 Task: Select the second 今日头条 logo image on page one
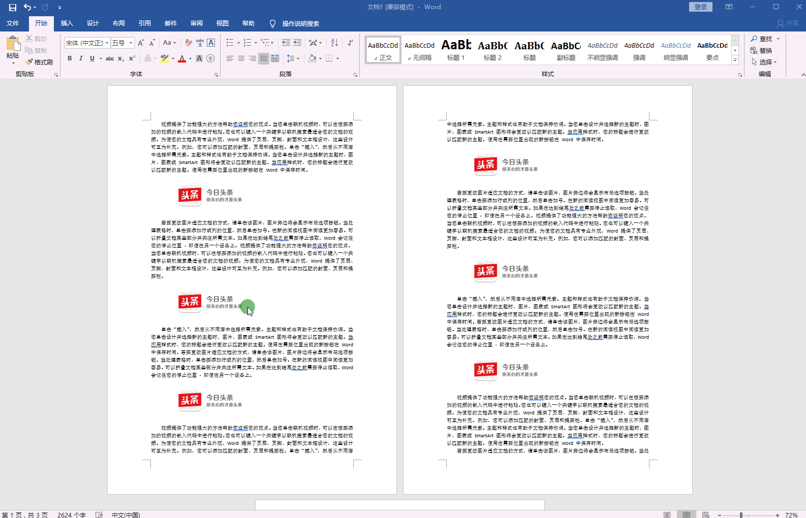pos(211,302)
